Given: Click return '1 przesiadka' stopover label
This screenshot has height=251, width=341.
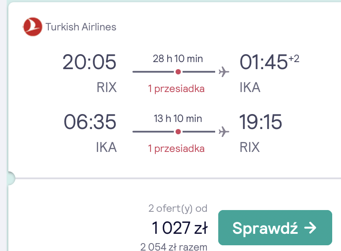Looking at the screenshot, I should [176, 149].
